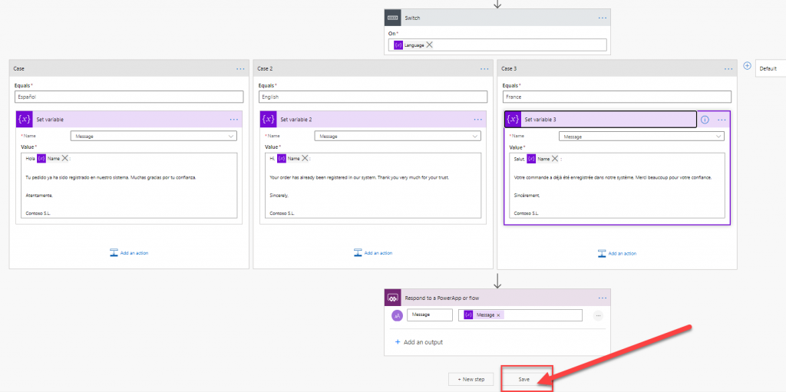Click the Set variable action icon
Screen dimensions: 786x392
pos(25,120)
